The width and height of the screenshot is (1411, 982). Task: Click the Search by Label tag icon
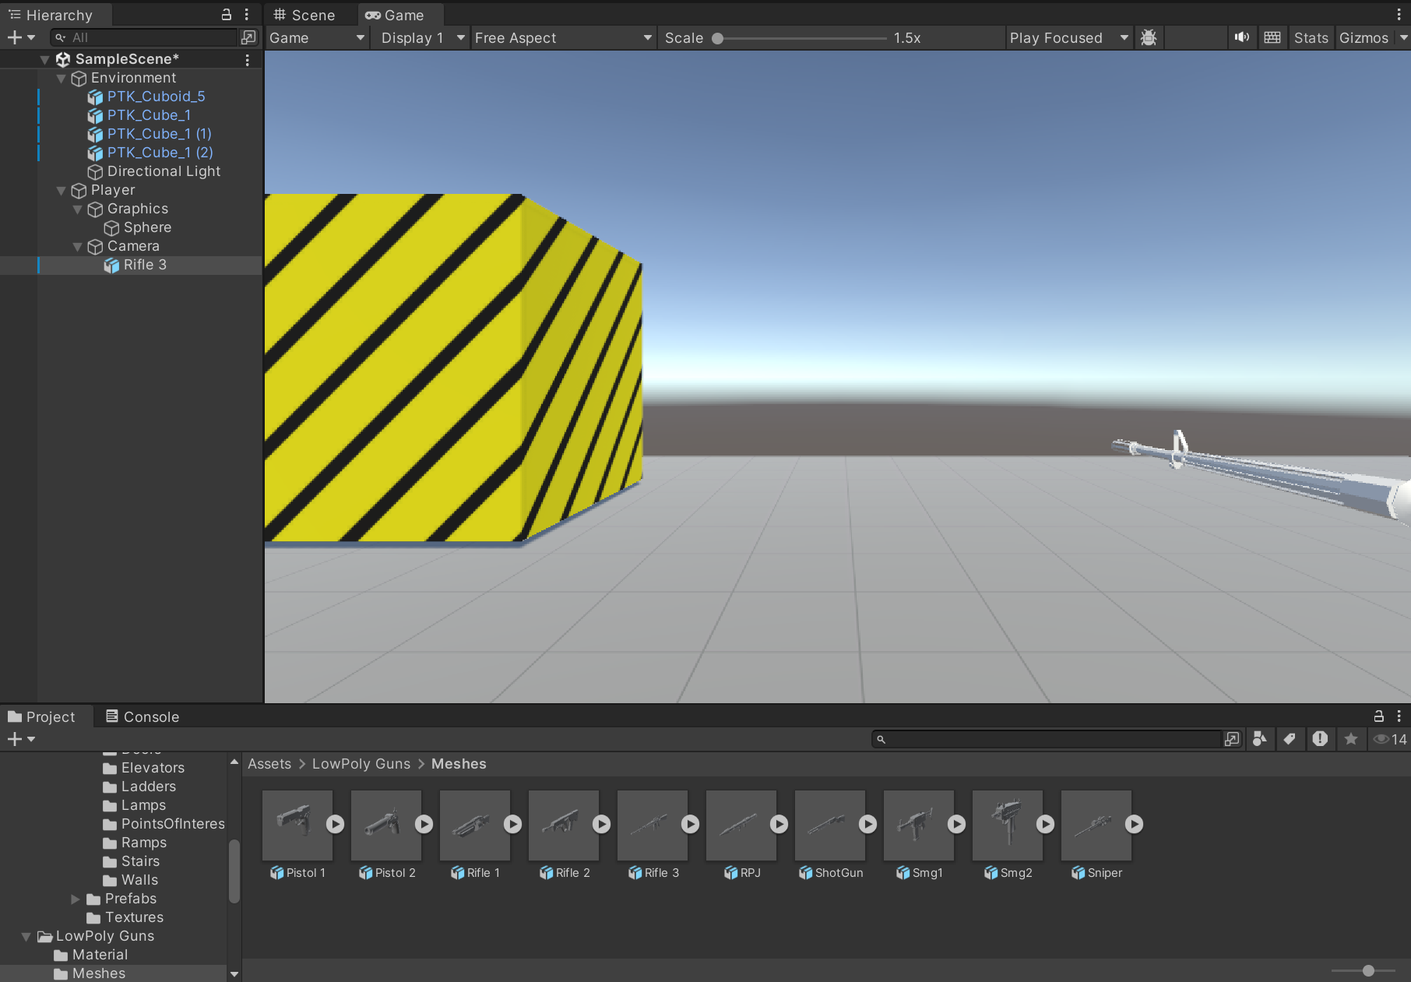pyautogui.click(x=1290, y=739)
